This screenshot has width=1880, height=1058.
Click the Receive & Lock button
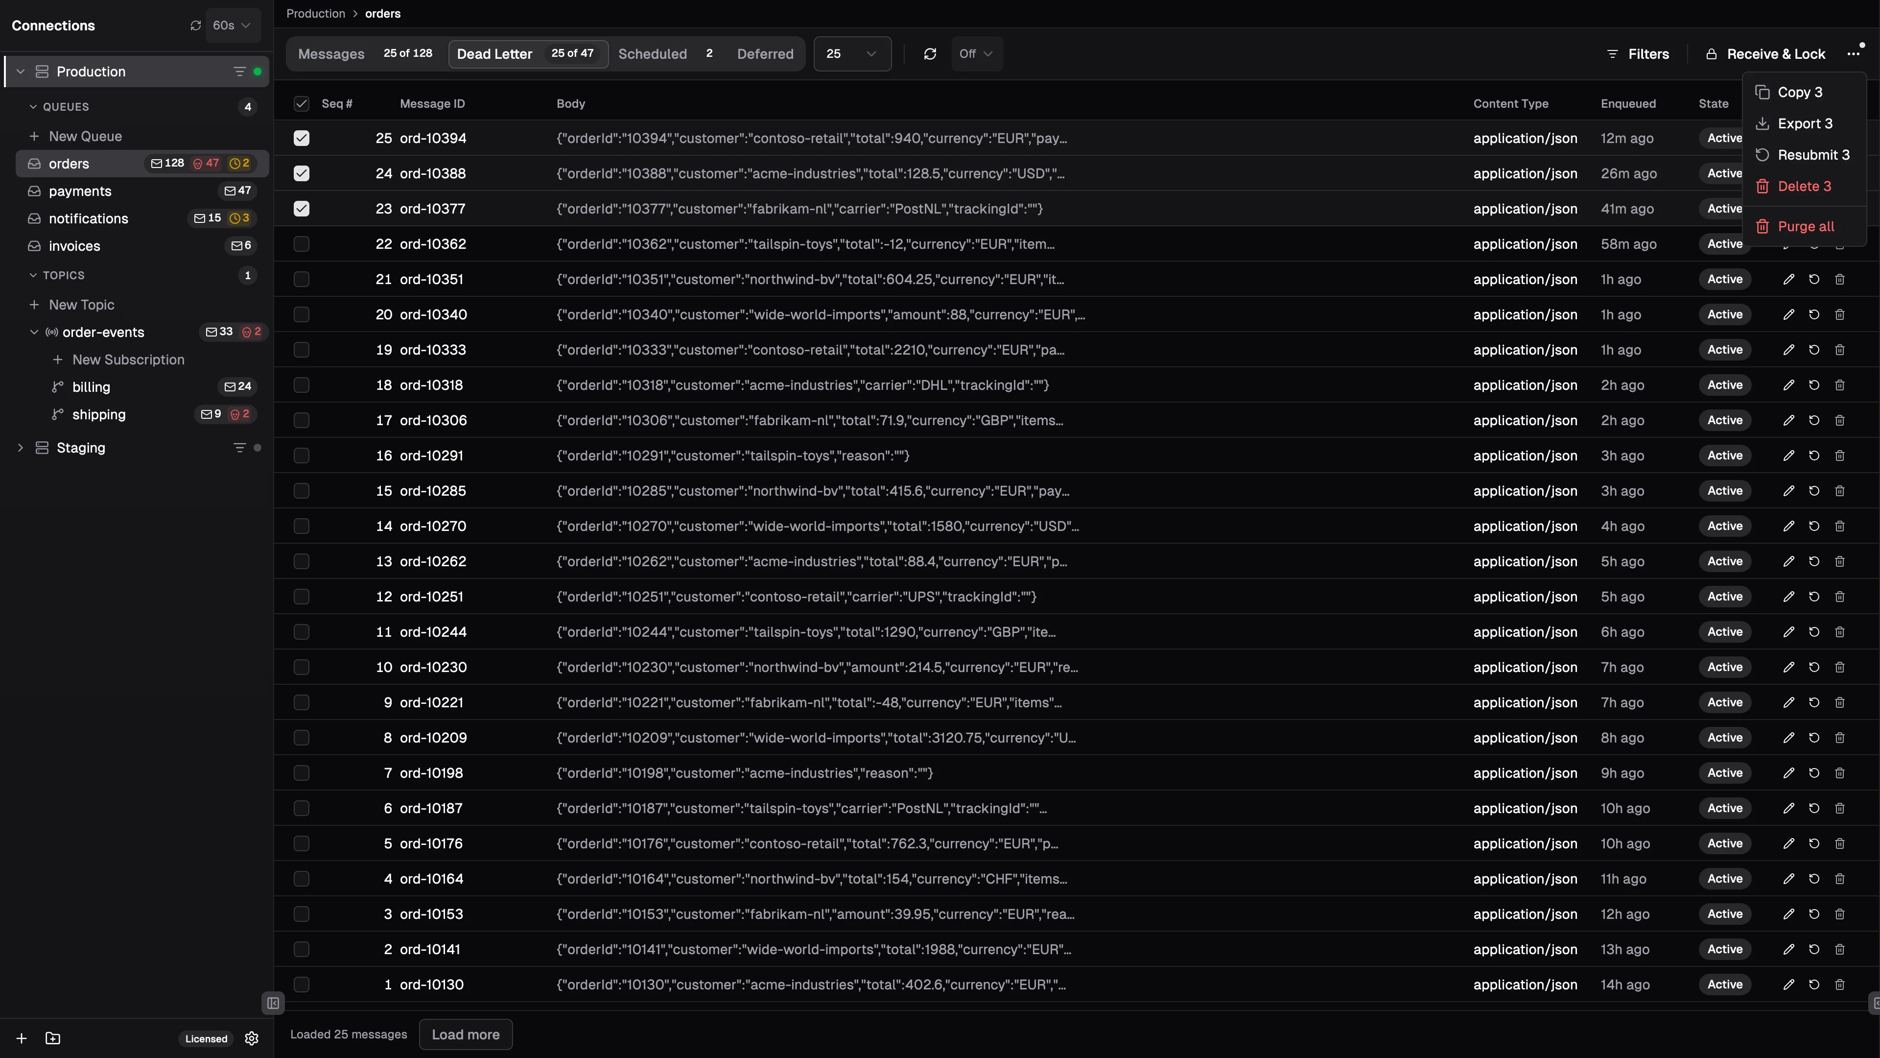[x=1766, y=54]
